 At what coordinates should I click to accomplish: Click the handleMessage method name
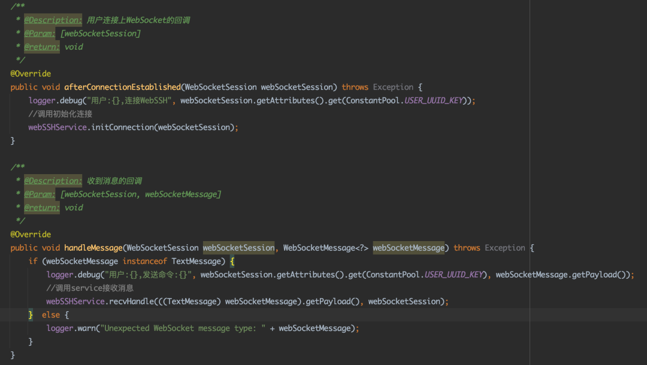point(93,248)
